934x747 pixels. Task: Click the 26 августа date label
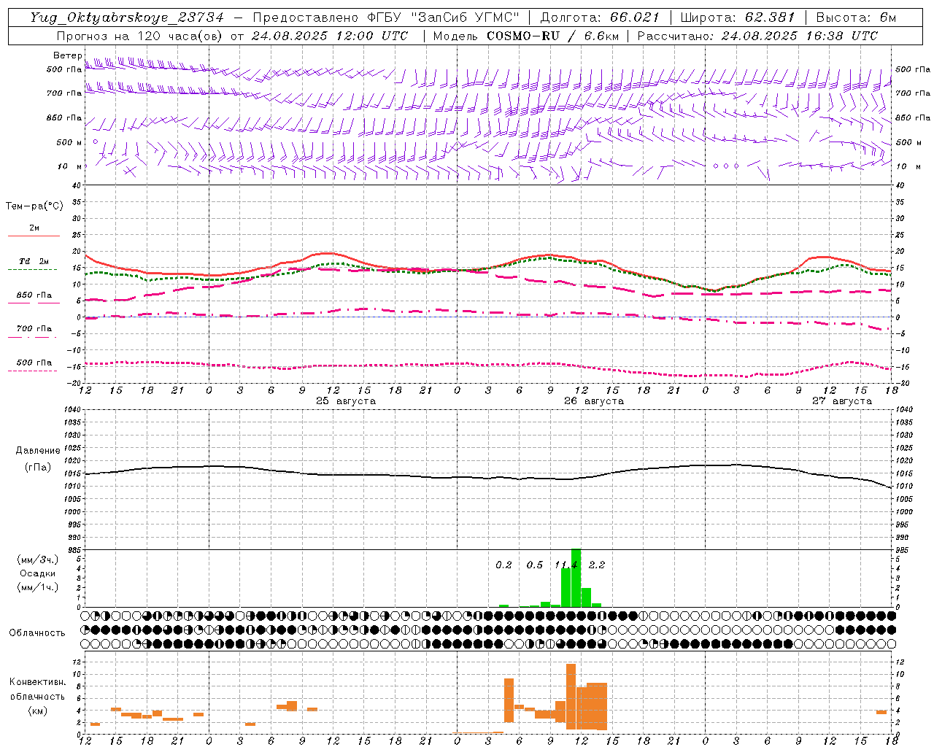[x=594, y=401]
